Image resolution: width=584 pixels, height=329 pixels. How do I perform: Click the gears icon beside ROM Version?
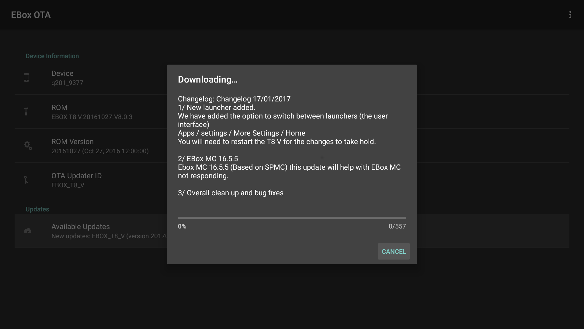(x=28, y=146)
